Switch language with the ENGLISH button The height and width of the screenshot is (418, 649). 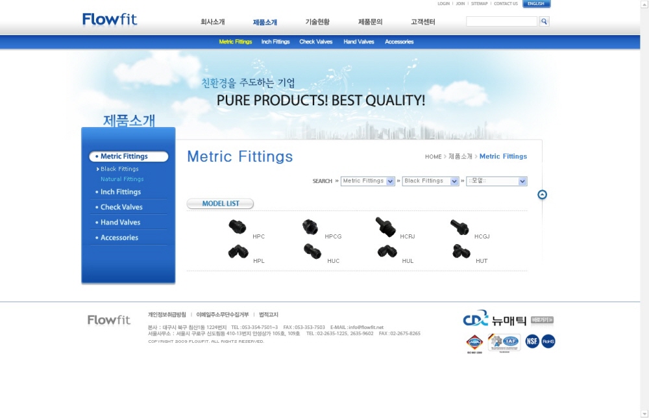(536, 4)
